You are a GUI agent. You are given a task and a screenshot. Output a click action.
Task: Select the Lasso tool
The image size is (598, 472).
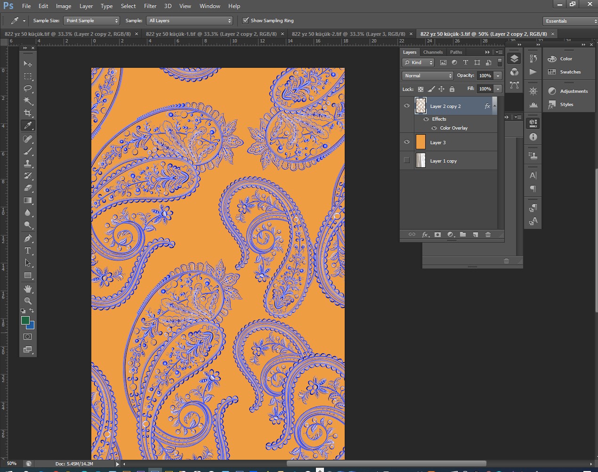[x=28, y=89]
